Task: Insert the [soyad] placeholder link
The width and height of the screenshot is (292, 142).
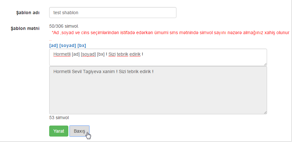Action: (68, 45)
